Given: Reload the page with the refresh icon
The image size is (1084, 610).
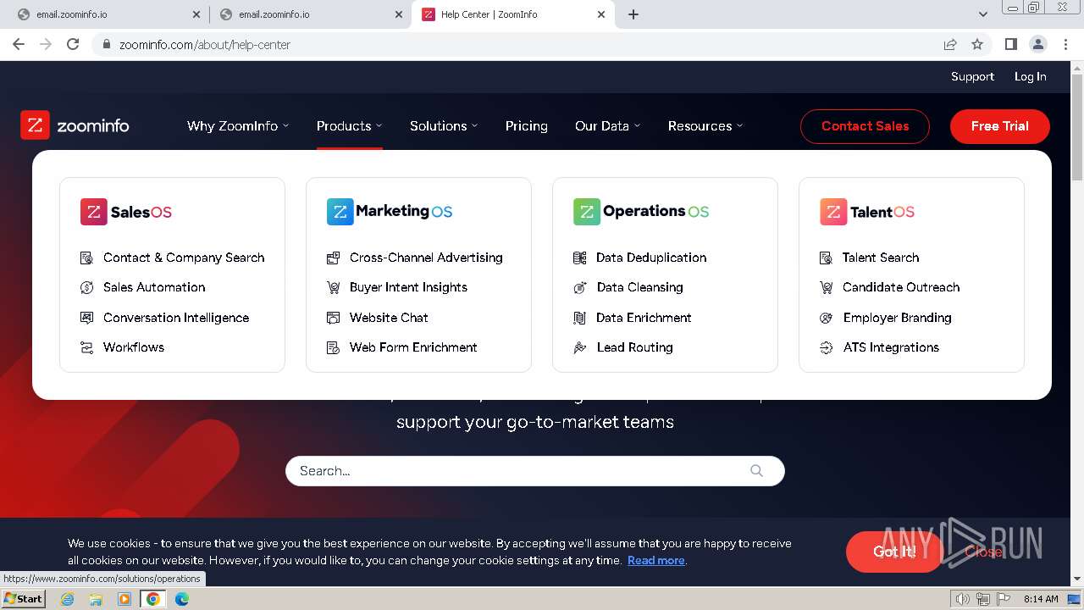Looking at the screenshot, I should (x=73, y=44).
